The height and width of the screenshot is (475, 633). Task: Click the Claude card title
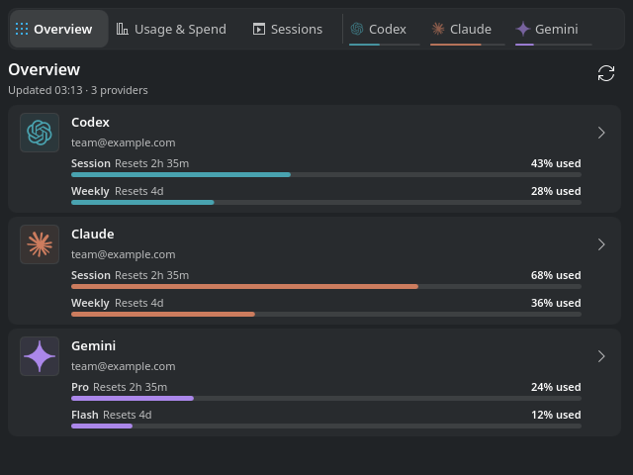92,235
